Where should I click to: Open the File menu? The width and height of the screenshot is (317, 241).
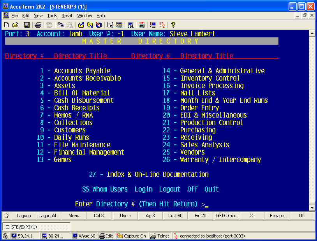[14, 16]
